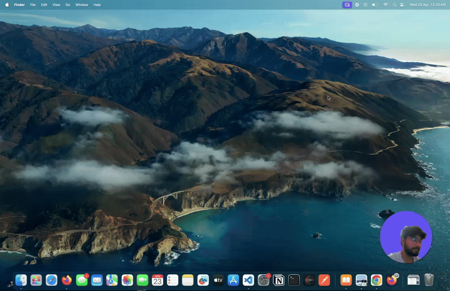The width and height of the screenshot is (450, 291).
Task: Click the date and time clock
Action: [427, 5]
